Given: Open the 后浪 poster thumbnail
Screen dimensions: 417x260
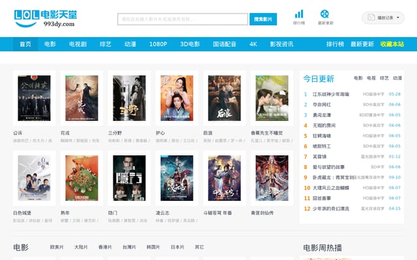Looking at the screenshot, I should coord(224,98).
